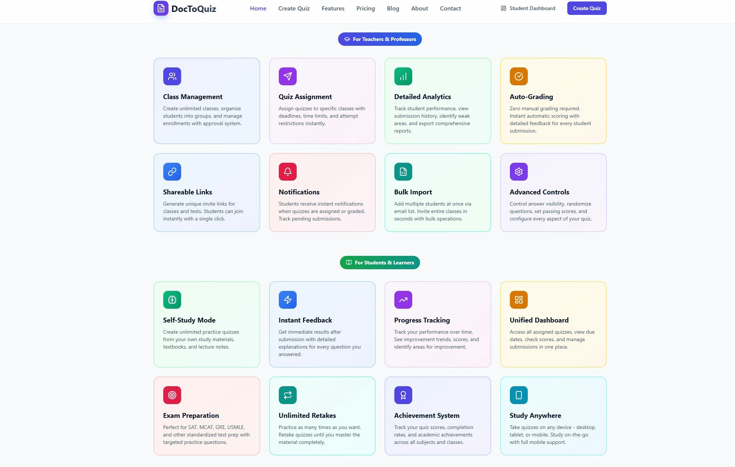Click the Unlimited Retakes arrows icon

coord(287,395)
